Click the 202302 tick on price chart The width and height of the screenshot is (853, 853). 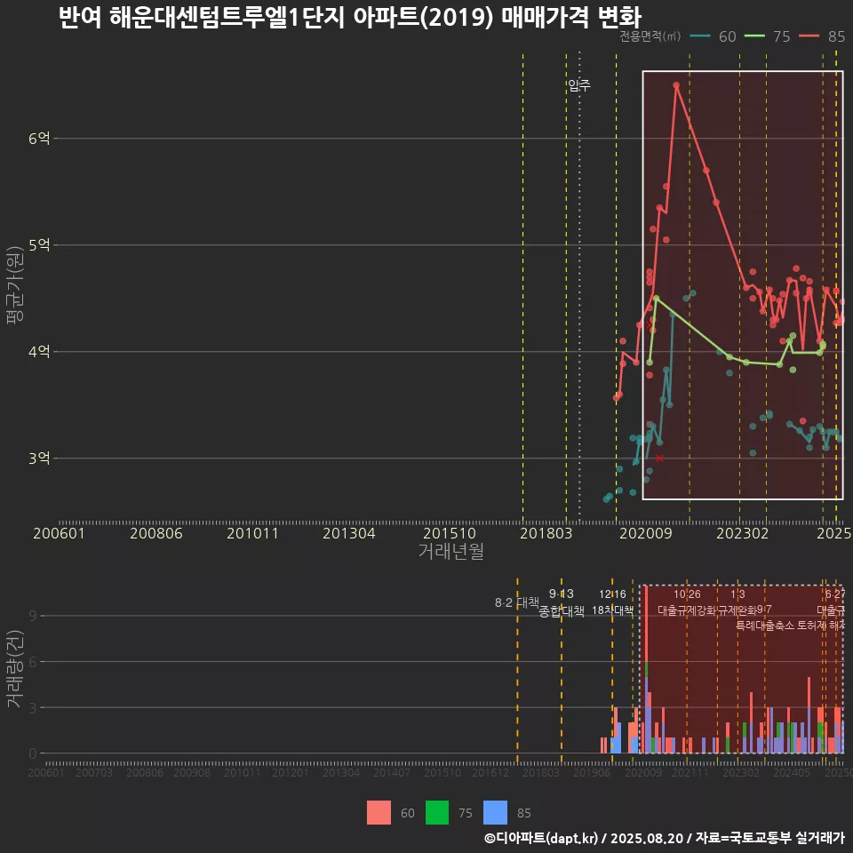pos(743,533)
